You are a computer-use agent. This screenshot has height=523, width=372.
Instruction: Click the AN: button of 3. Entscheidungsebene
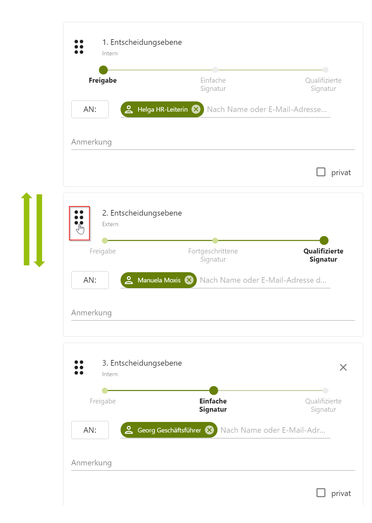click(90, 430)
